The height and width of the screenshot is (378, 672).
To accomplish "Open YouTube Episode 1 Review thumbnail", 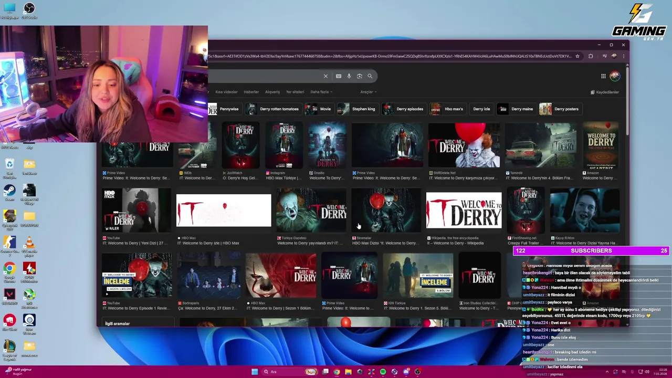I will 137,276.
